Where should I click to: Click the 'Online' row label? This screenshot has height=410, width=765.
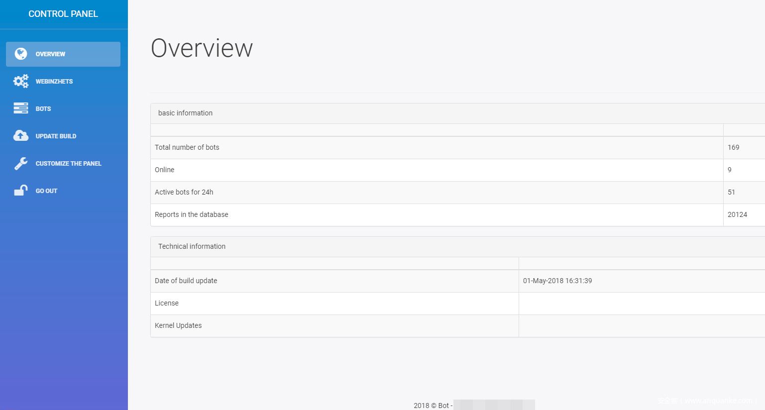(x=164, y=170)
